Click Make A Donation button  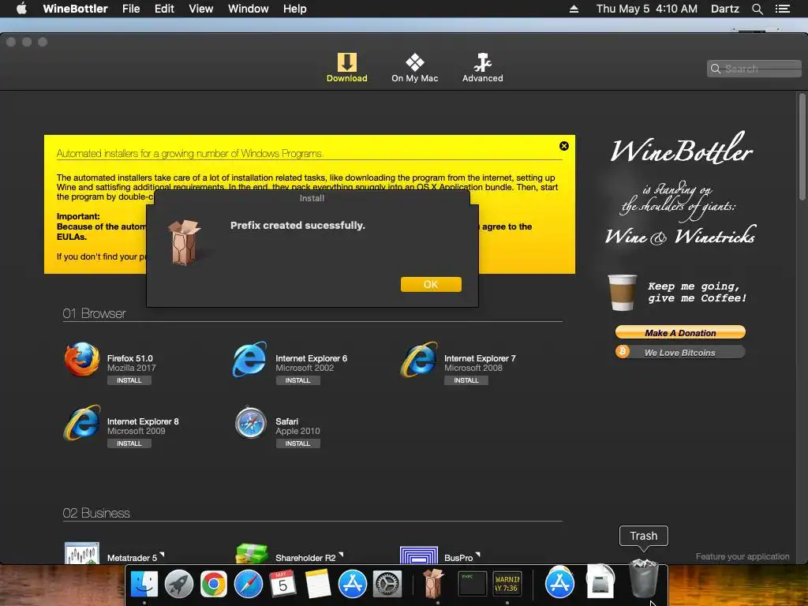pyautogui.click(x=680, y=332)
